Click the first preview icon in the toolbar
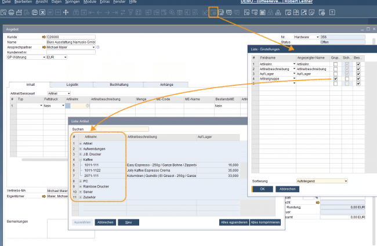 (x=5, y=12)
